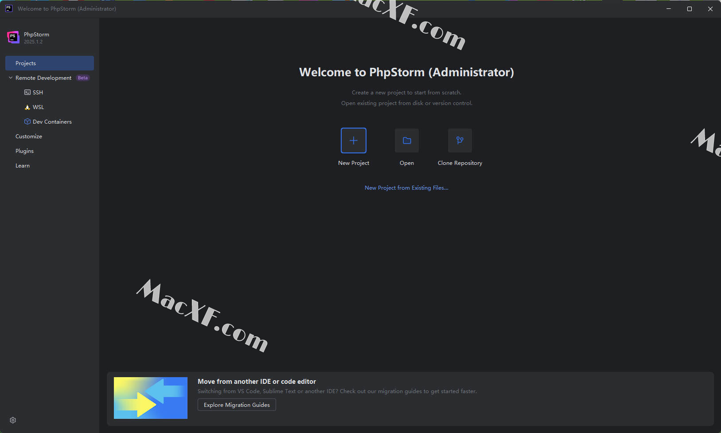
Task: Click the Clone Repository branch icon
Action: (x=460, y=140)
